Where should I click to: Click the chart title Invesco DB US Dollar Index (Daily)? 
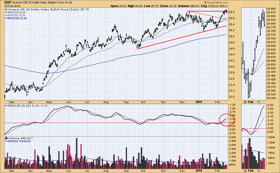coord(41,9)
